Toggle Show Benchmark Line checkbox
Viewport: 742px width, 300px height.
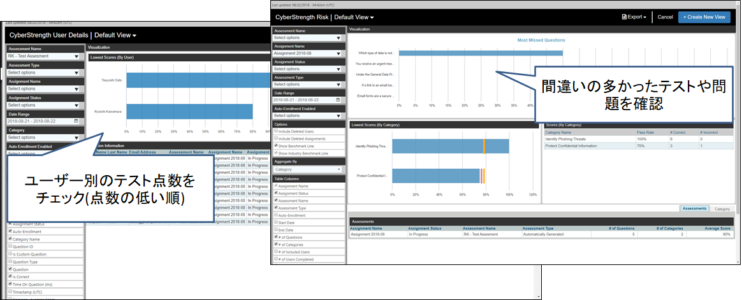pyautogui.click(x=277, y=146)
